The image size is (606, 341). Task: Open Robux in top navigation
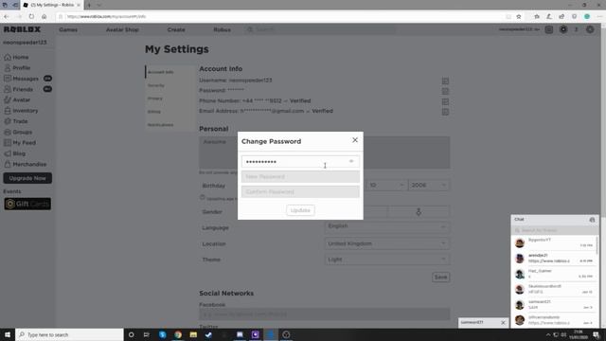point(222,29)
